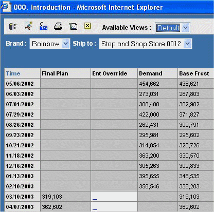The height and width of the screenshot is (212, 214).
Task: Click Base Frcst value 295,602
Action: 189,135
